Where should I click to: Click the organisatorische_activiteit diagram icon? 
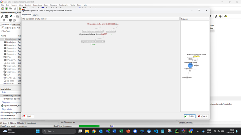(2, 105)
